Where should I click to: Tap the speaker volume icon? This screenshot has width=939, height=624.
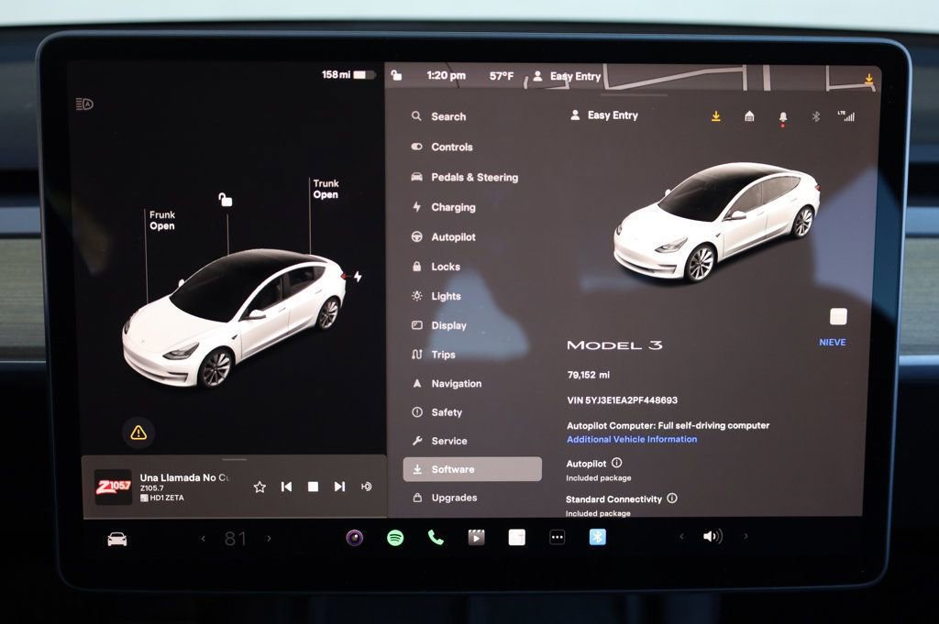713,537
